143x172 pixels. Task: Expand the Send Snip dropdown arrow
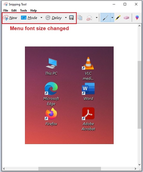[x=97, y=17]
